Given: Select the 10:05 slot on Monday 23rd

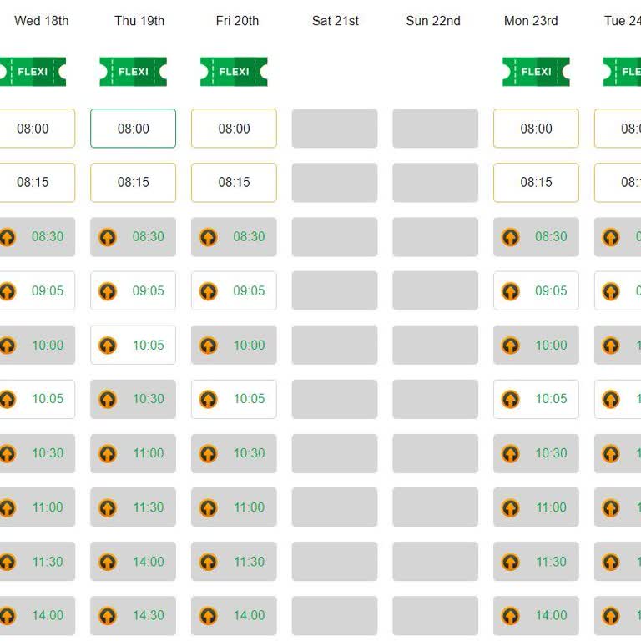Looking at the screenshot, I should [x=536, y=399].
